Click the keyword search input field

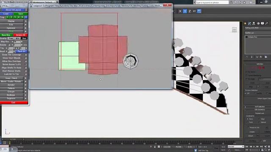coord(212,3)
